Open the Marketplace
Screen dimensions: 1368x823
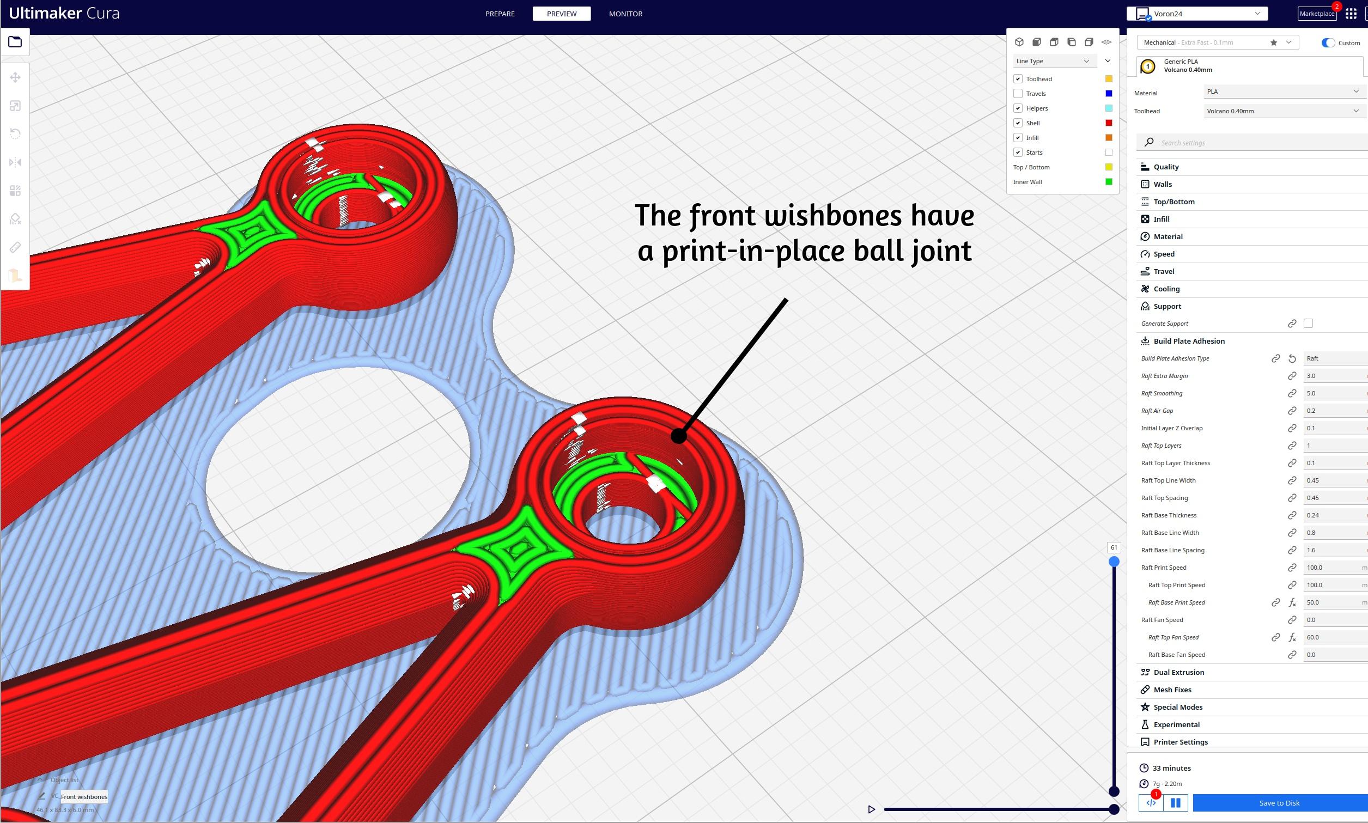[x=1316, y=13]
